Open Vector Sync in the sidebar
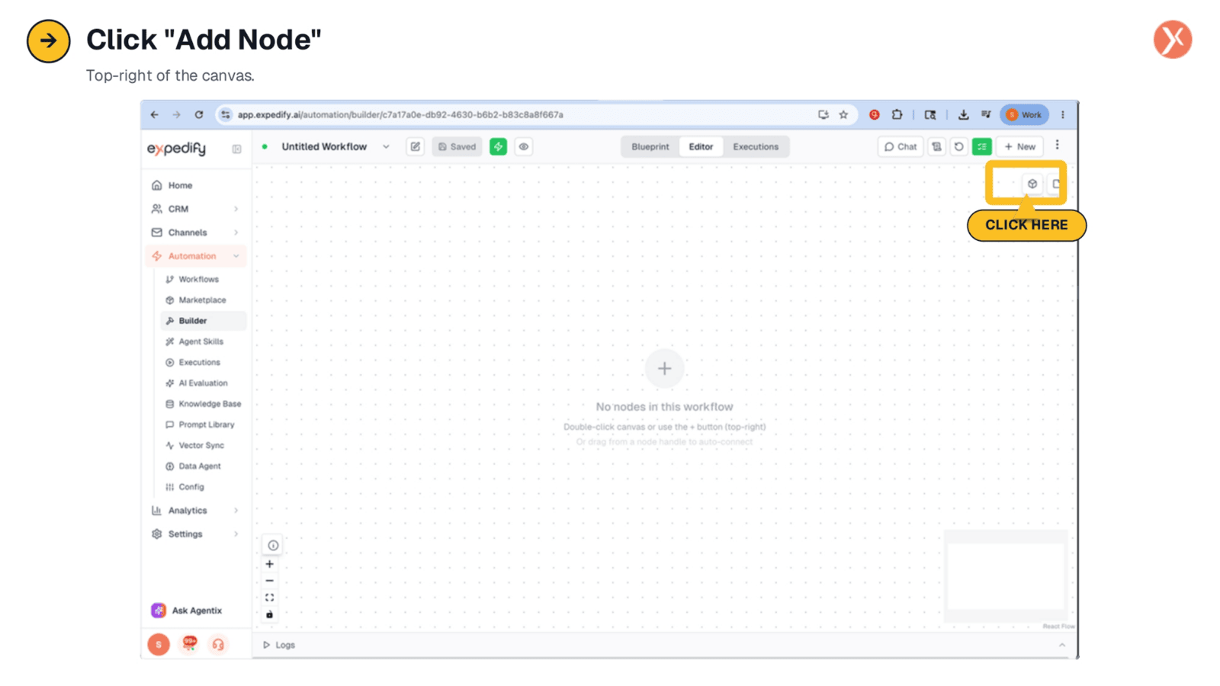 [x=201, y=445]
